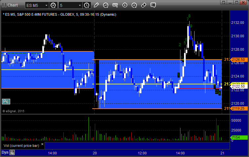Close the Vol (current price bar) pane
The width and height of the screenshot is (249, 157).
(42, 144)
